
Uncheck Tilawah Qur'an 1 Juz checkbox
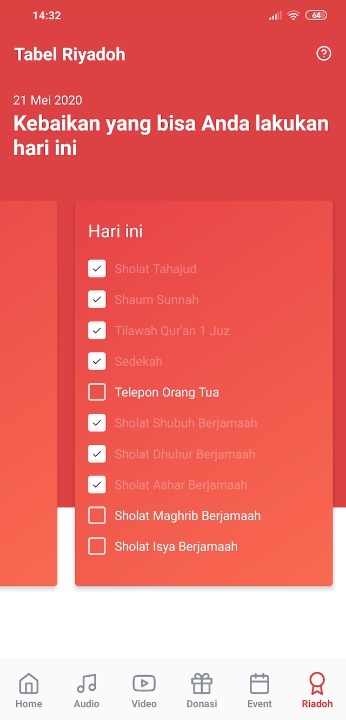click(x=97, y=331)
